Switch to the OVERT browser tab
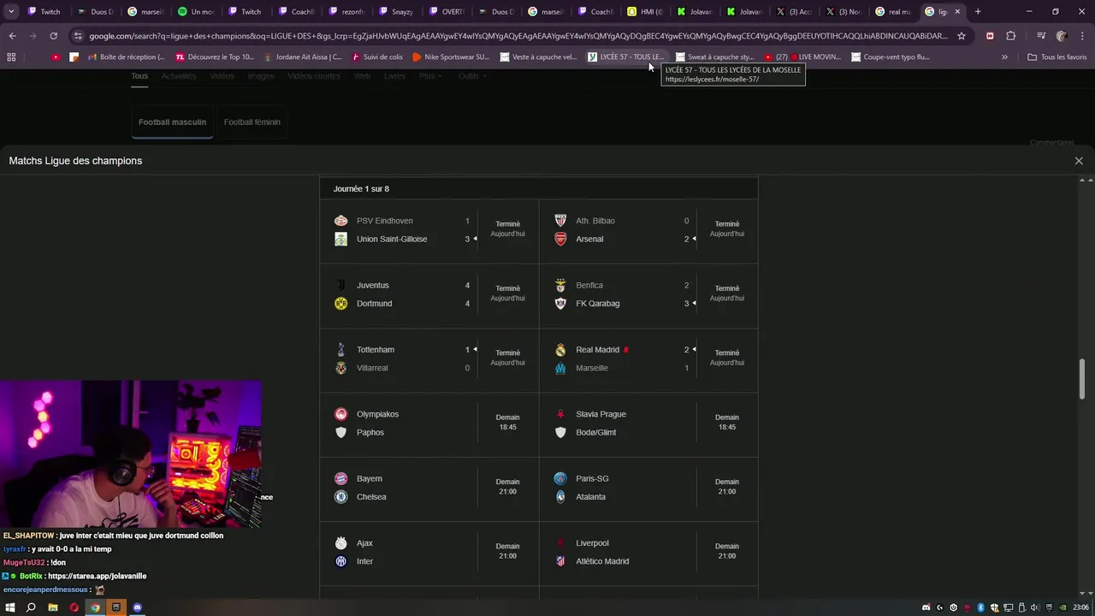 (446, 12)
